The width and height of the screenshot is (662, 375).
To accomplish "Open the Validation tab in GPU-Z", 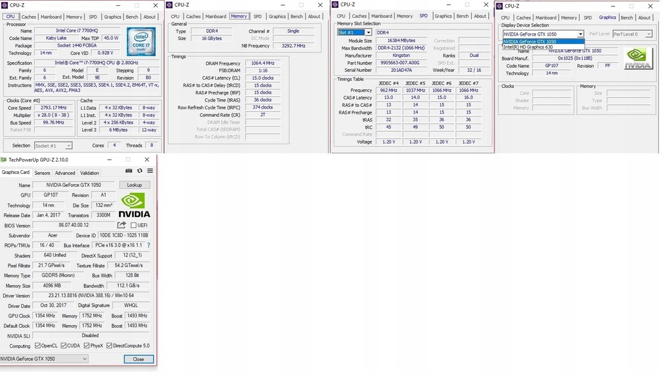I will [89, 173].
